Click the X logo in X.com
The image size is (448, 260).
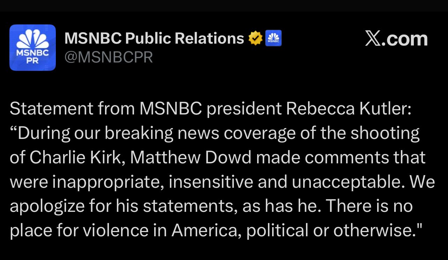(x=373, y=39)
